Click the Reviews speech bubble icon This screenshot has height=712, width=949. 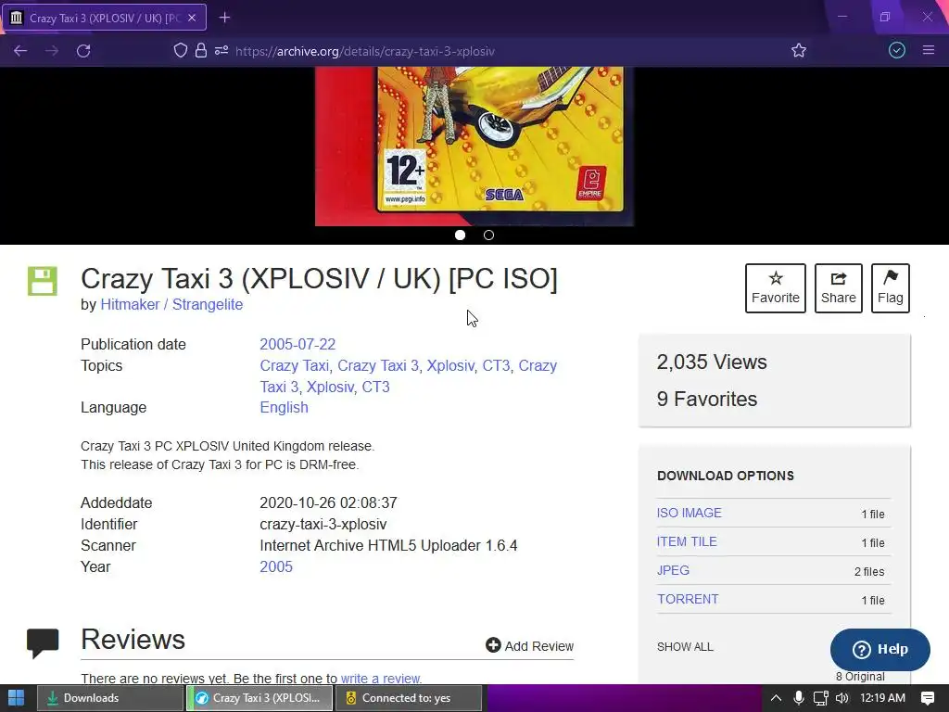coord(43,643)
